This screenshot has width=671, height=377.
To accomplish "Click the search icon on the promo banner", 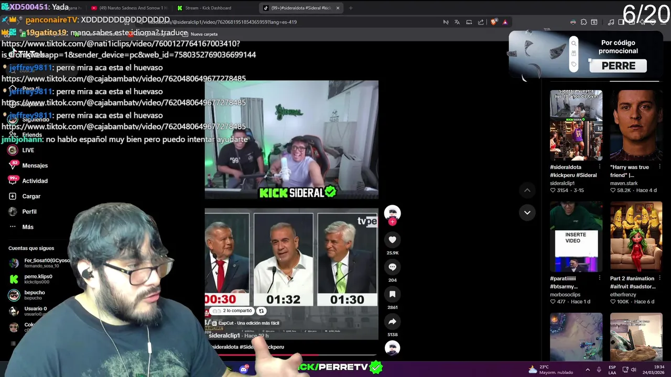I will [574, 43].
